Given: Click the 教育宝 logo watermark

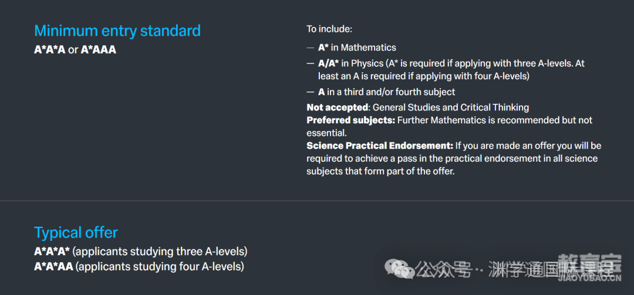Looking at the screenshot, I should point(589,263).
